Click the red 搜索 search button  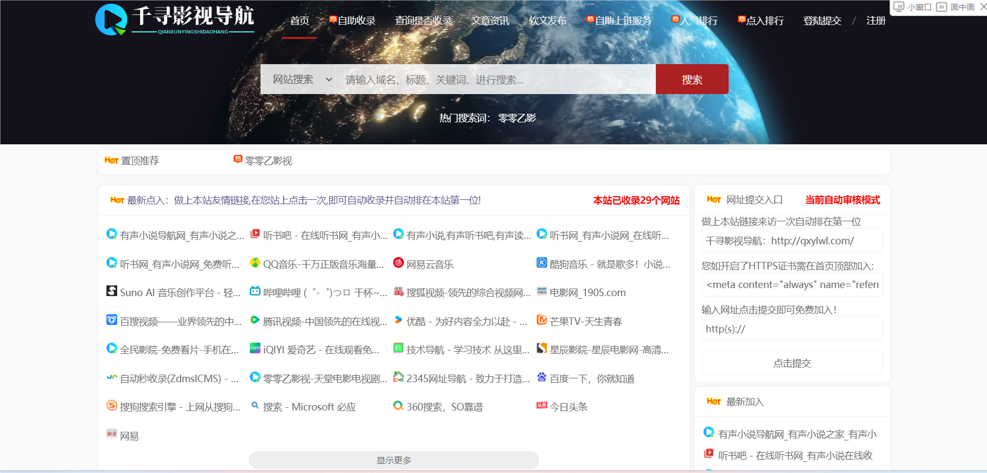692,79
